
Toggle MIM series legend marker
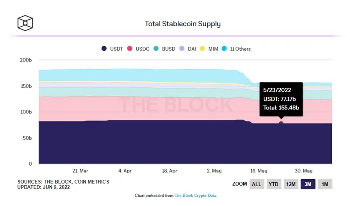click(203, 49)
